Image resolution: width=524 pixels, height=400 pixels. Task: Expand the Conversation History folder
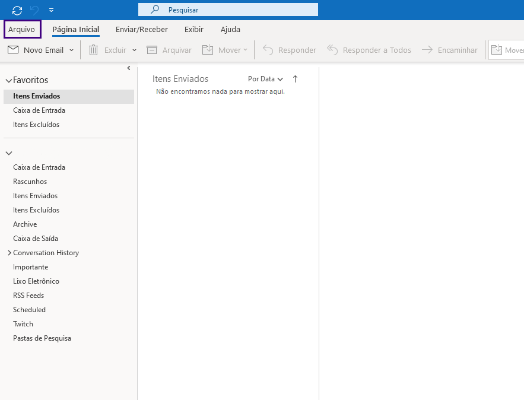point(9,253)
